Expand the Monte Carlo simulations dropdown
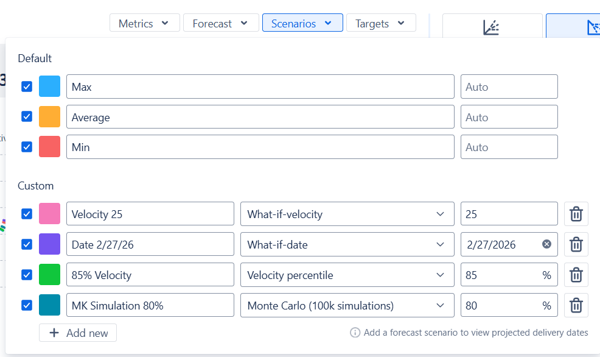Image resolution: width=600 pixels, height=357 pixels. (x=347, y=305)
